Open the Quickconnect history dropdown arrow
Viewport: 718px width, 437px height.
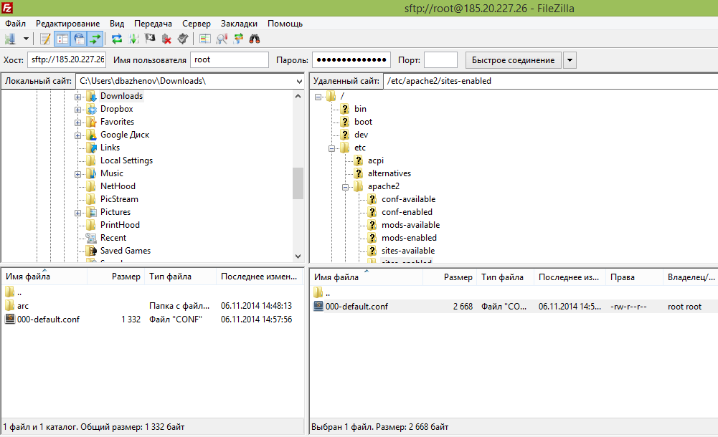(570, 60)
